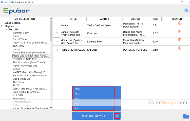190x121 pixels.
Task: Collapse the Playlists tree node
Action: (2, 26)
